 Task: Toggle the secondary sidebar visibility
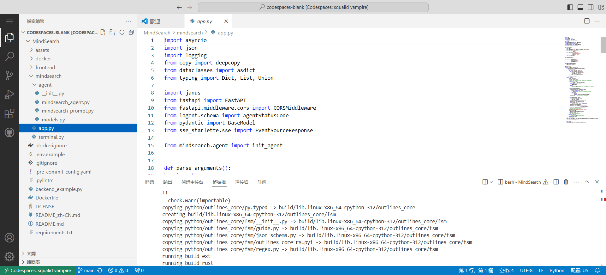point(591,7)
